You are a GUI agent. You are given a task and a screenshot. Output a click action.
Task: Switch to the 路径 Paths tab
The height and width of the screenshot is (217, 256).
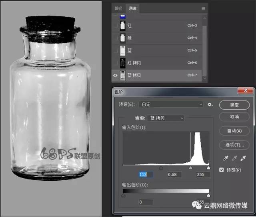(x=118, y=8)
